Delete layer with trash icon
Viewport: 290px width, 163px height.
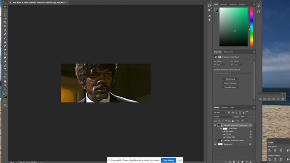251,162
